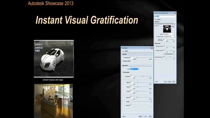
Task: Click the Close button at lighting dialog bottom
Action: [174, 82]
